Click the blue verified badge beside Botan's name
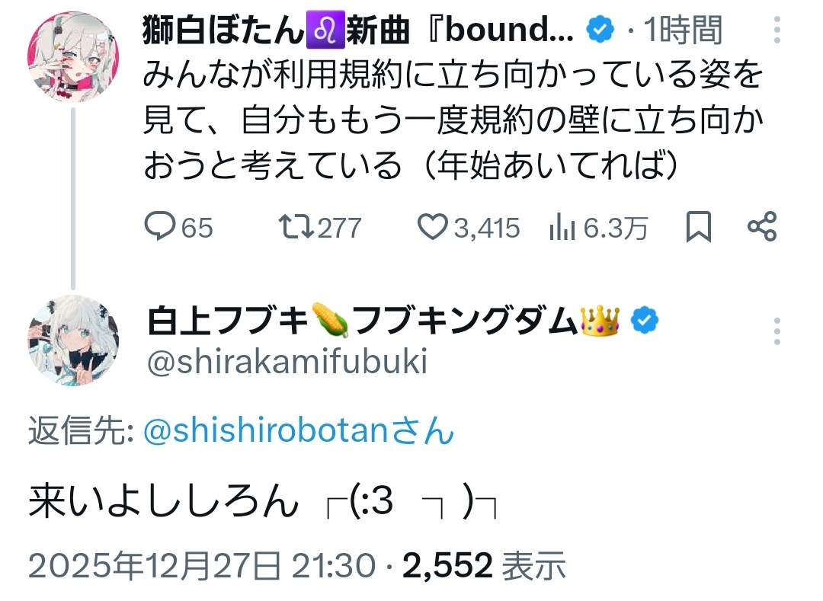 [600, 30]
